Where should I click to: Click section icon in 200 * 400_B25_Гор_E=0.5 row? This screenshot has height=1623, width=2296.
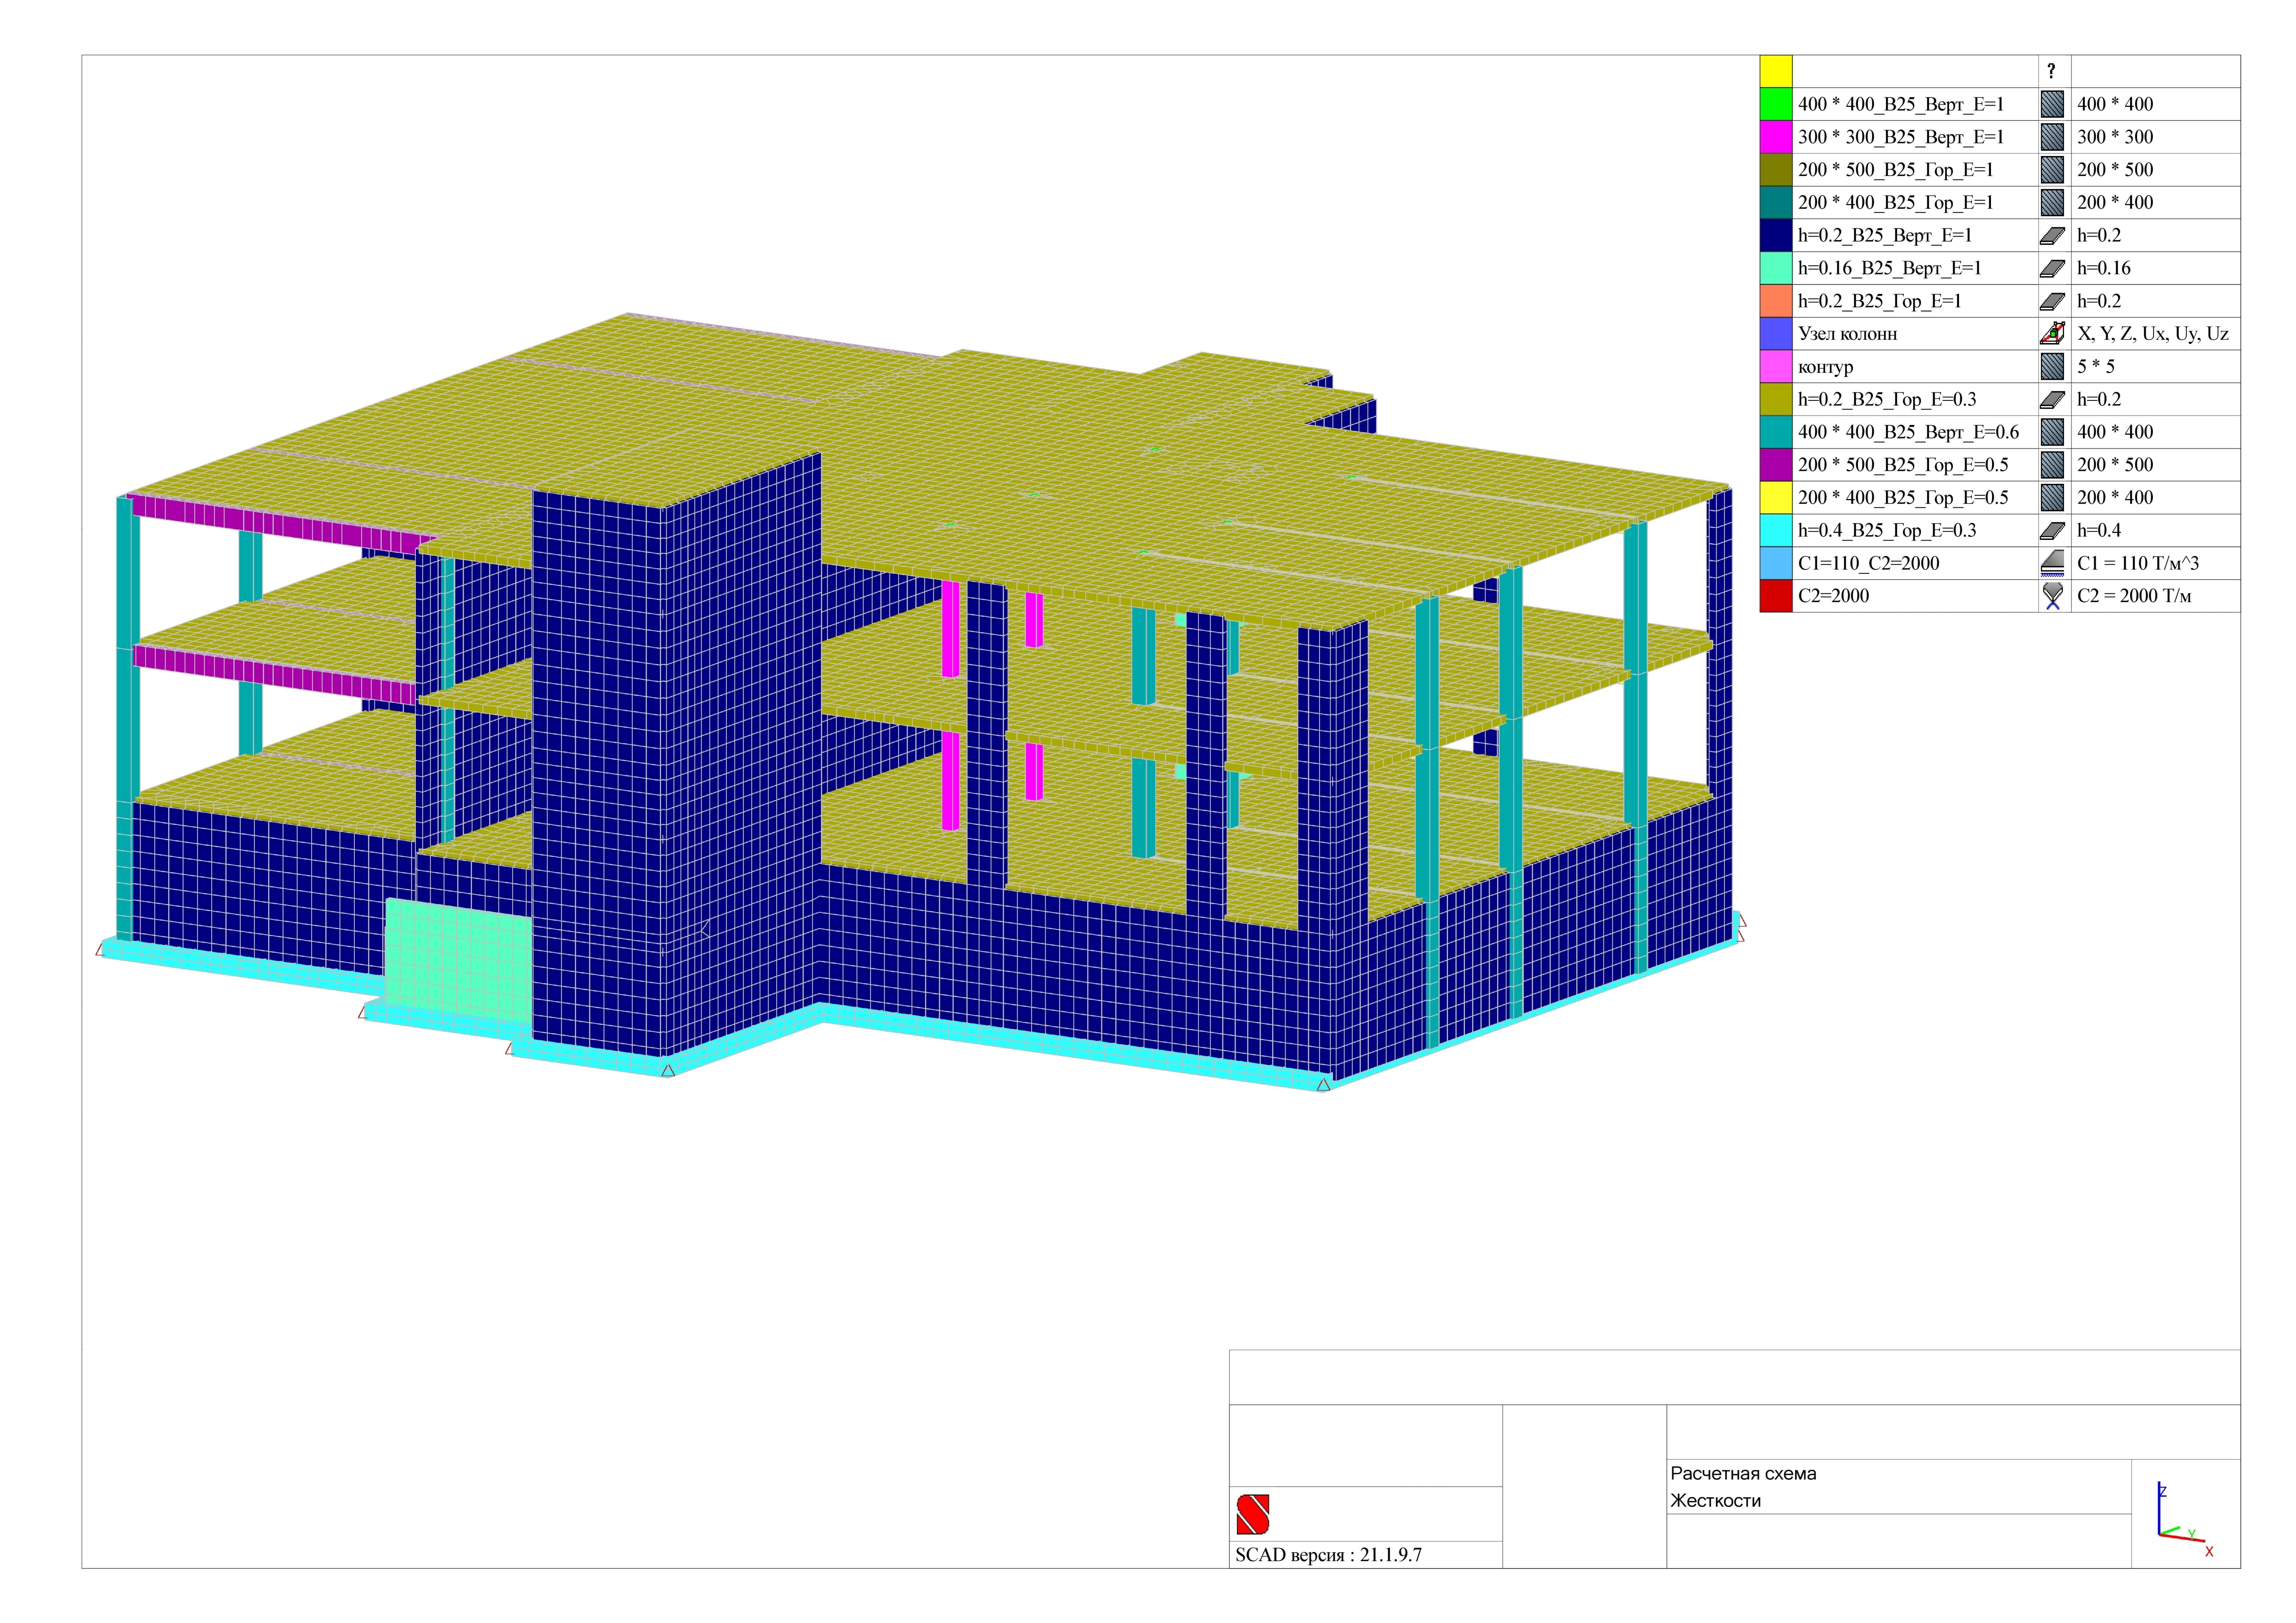(2052, 498)
